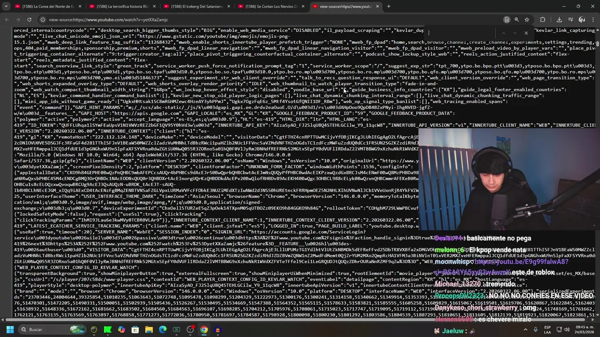
Task: Click the browser forward arrow
Action: coord(18,20)
